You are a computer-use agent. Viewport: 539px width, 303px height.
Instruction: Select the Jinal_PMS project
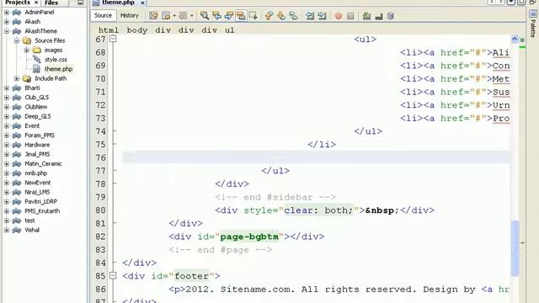coord(37,154)
